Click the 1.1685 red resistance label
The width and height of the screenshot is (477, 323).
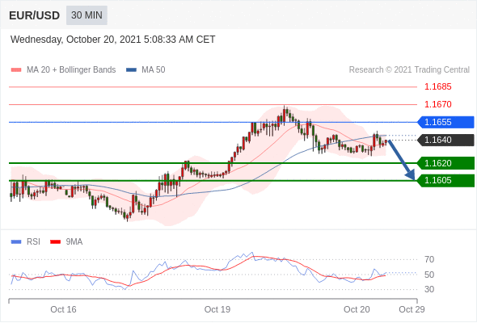point(438,87)
